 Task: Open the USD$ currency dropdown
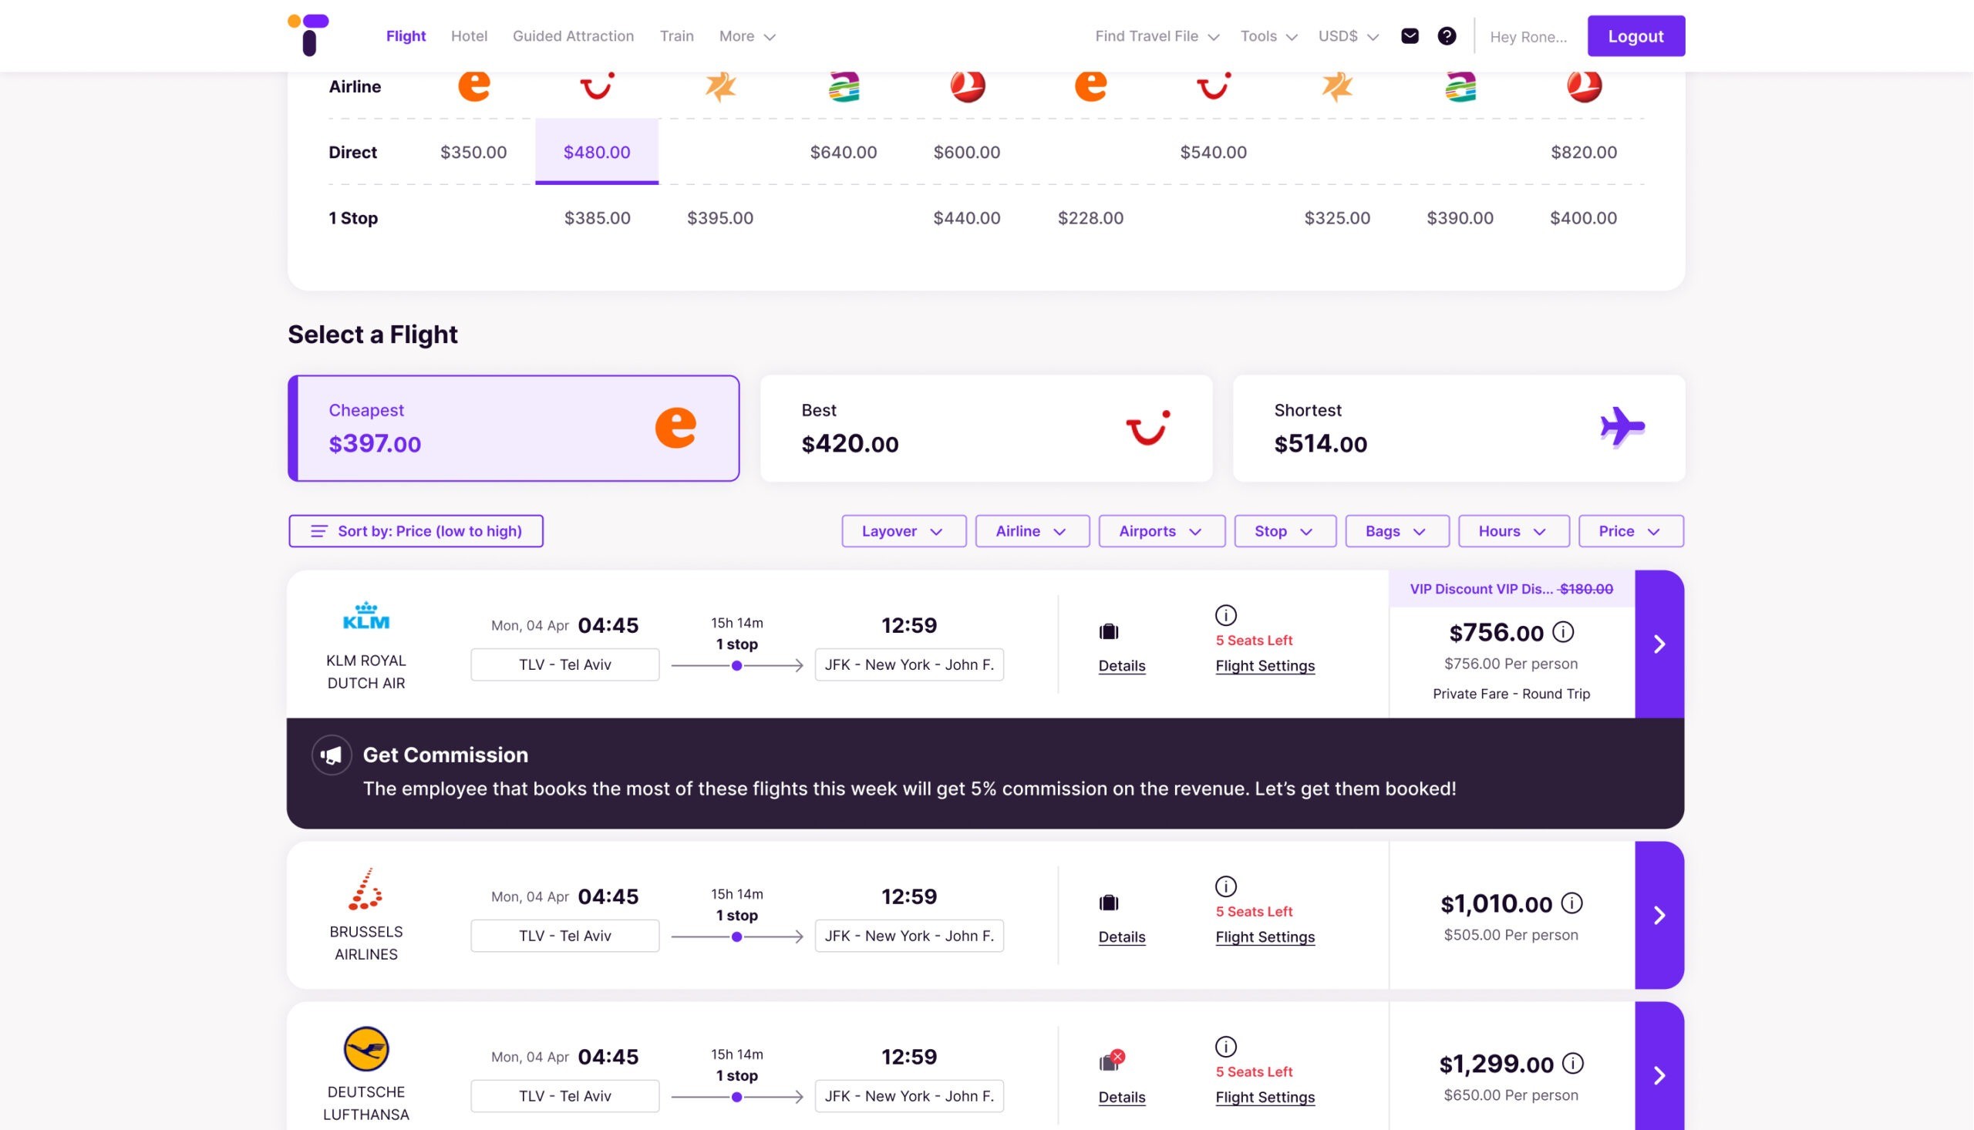click(1348, 36)
